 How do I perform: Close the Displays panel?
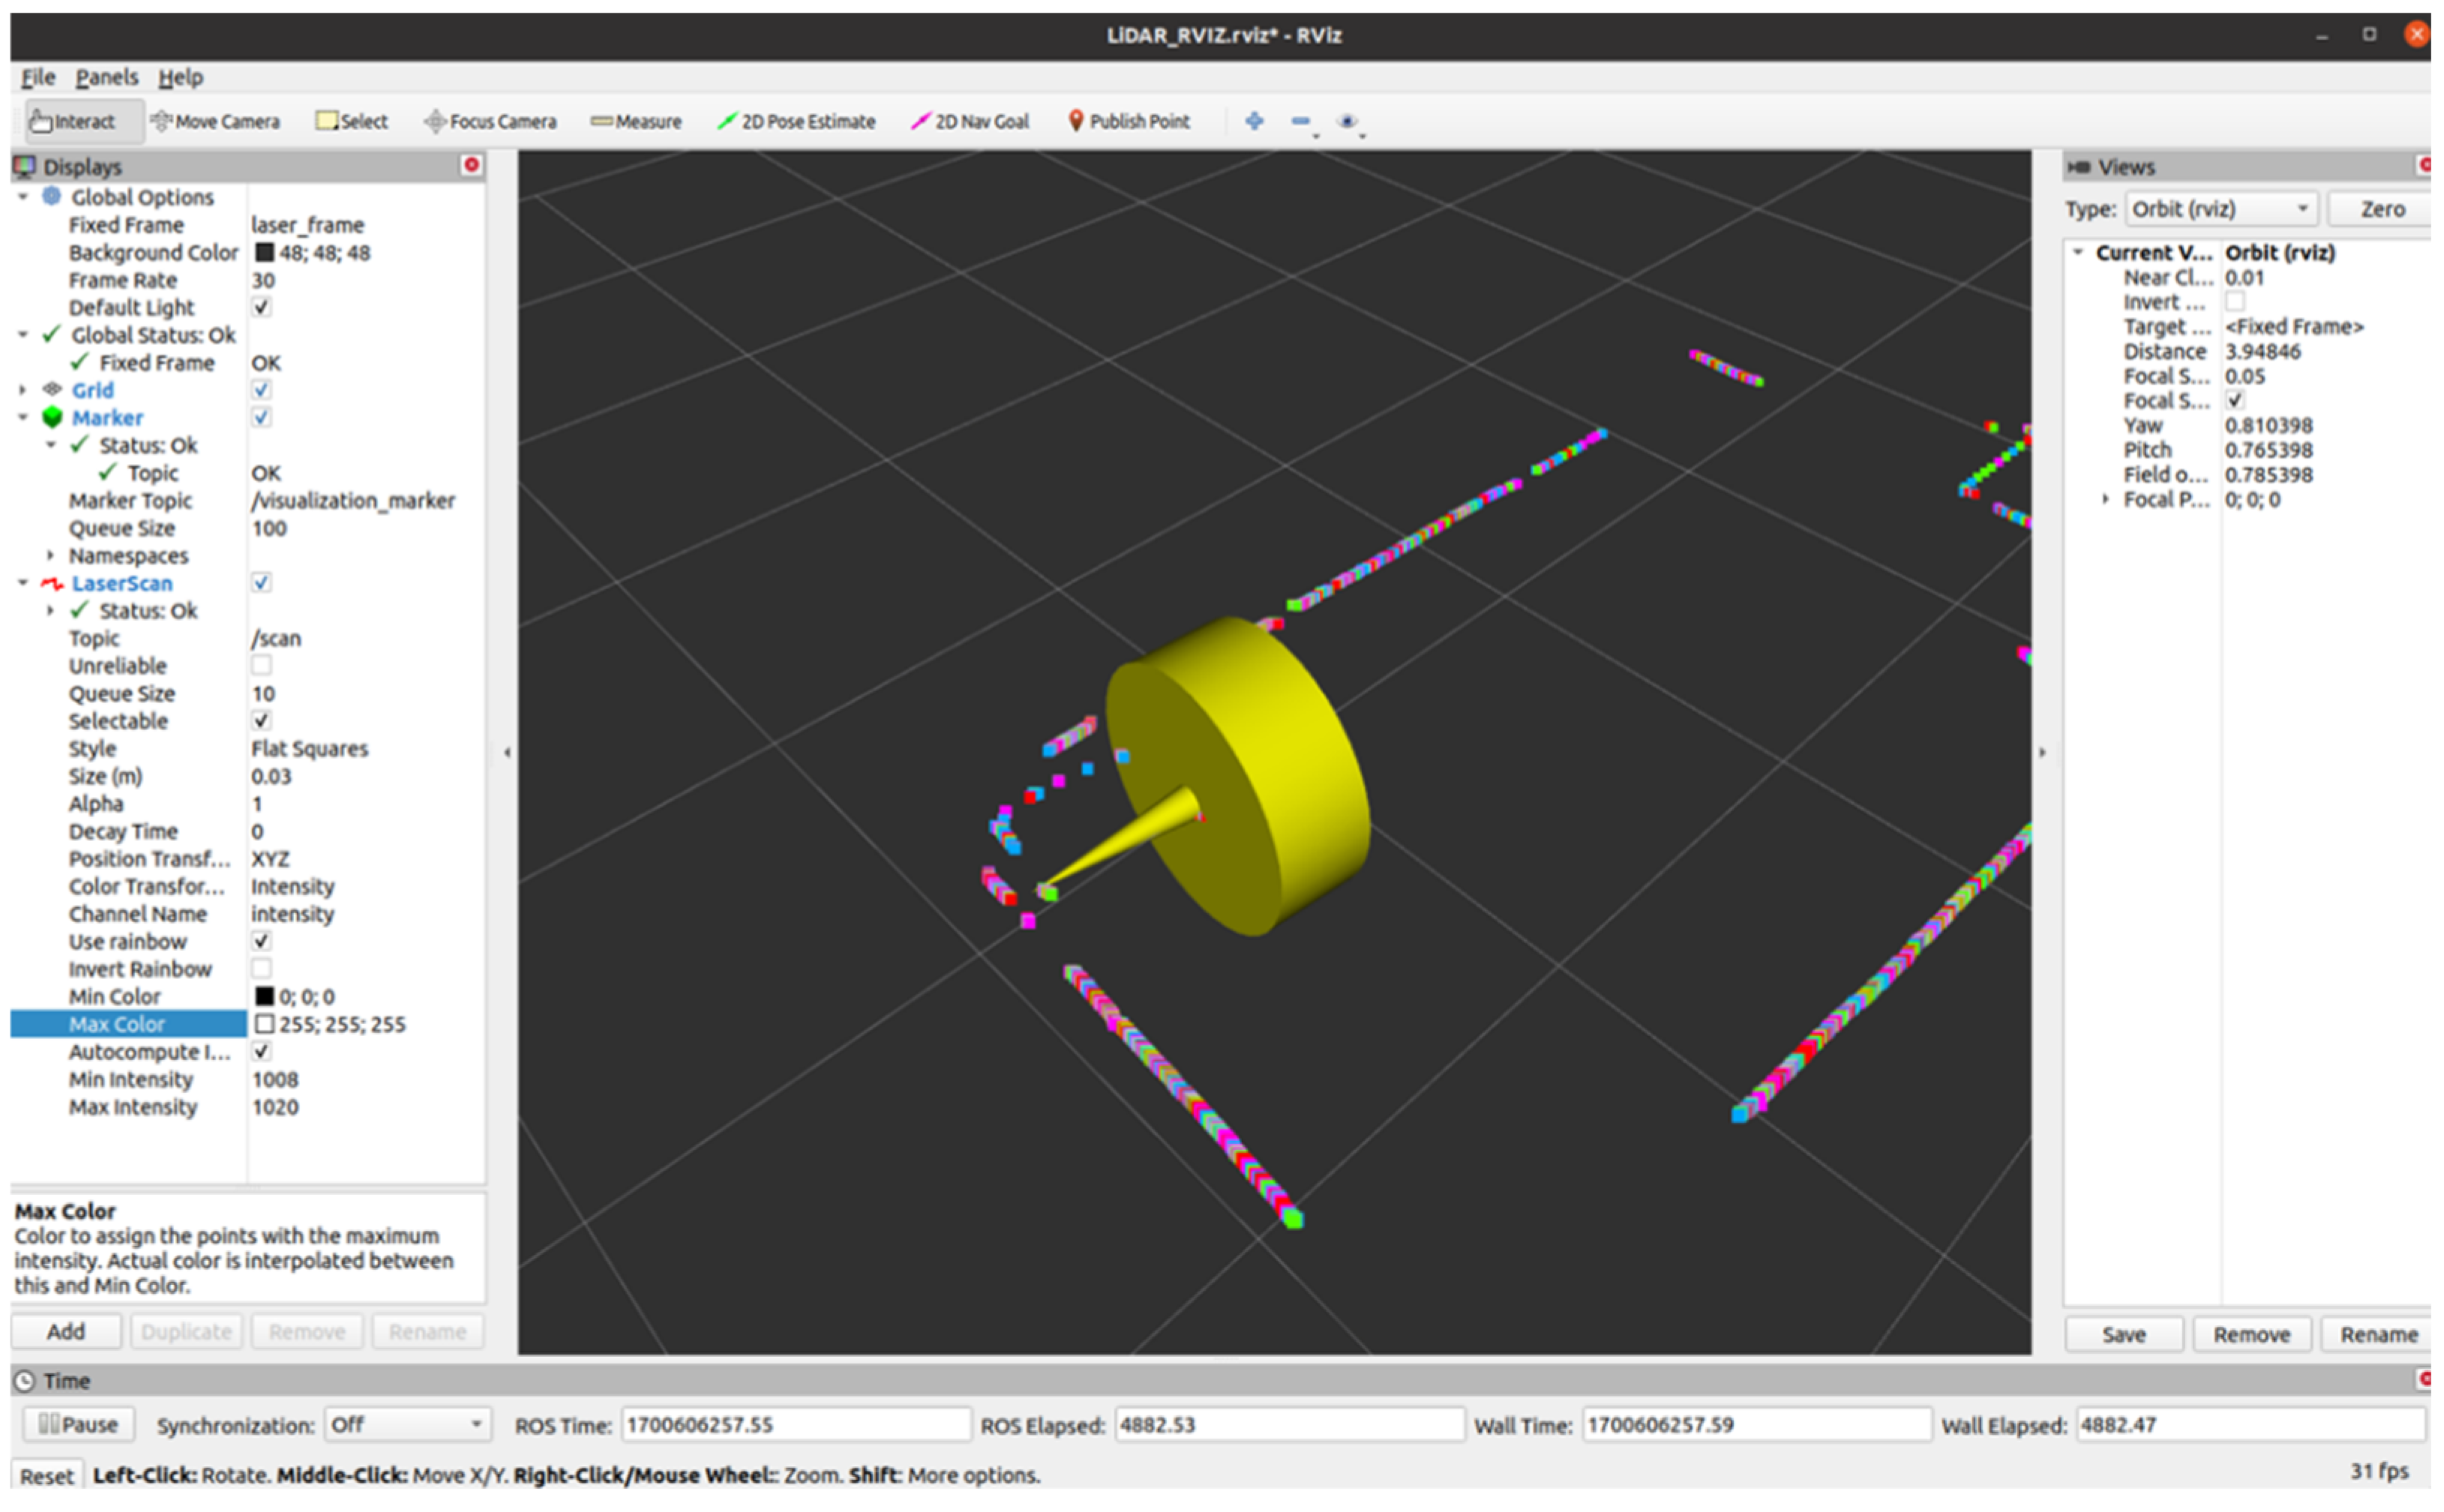click(471, 165)
